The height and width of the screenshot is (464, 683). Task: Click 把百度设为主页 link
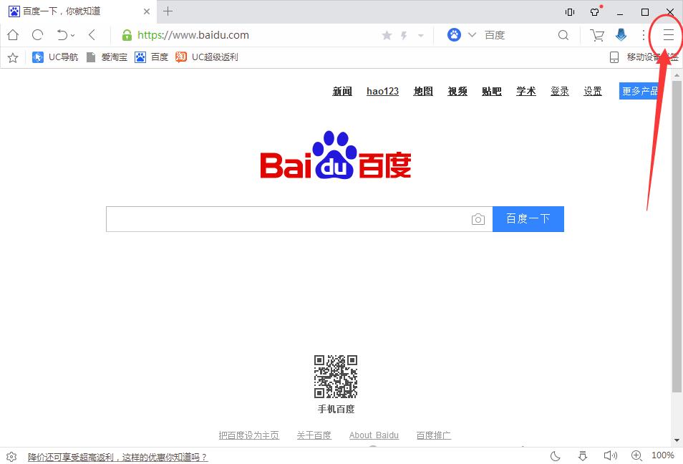248,435
